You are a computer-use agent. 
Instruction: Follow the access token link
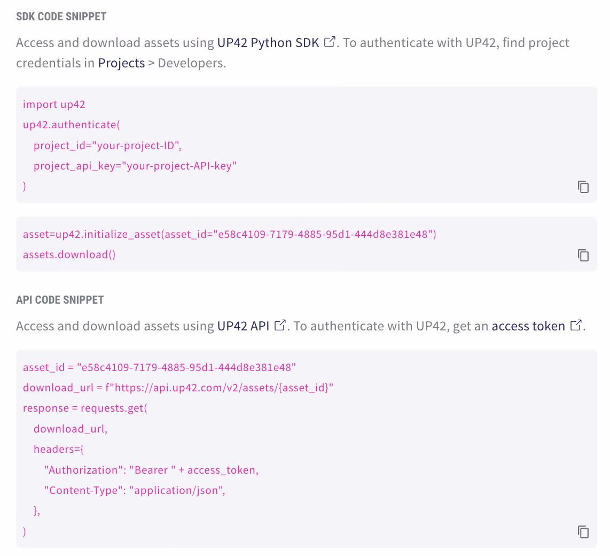tap(528, 326)
